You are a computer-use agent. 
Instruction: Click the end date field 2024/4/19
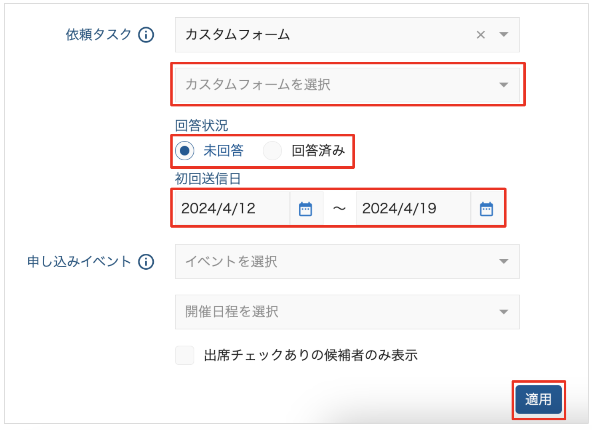coord(413,209)
